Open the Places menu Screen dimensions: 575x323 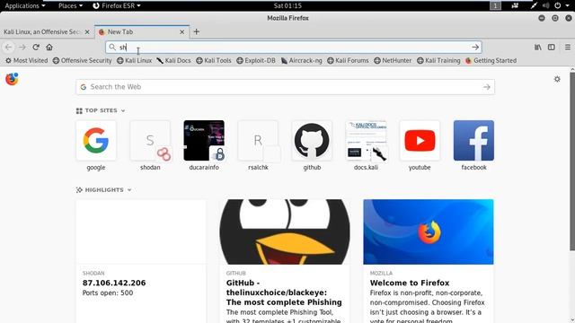coord(70,5)
